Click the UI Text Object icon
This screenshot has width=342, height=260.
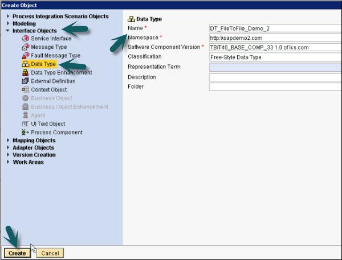tap(26, 123)
